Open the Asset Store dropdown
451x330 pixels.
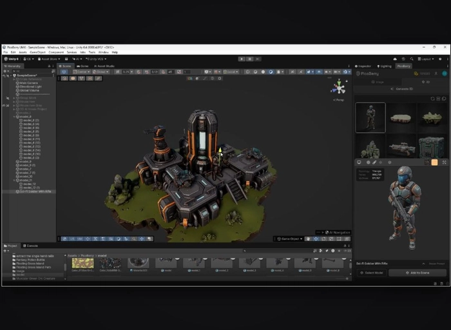(49, 59)
